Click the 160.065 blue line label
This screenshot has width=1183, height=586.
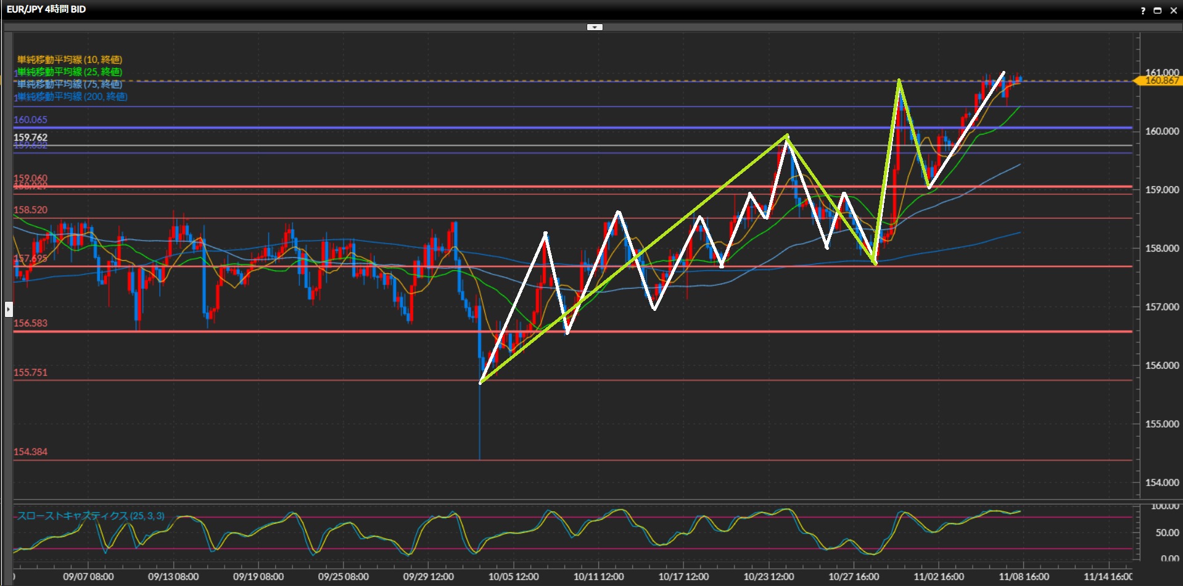pyautogui.click(x=31, y=120)
